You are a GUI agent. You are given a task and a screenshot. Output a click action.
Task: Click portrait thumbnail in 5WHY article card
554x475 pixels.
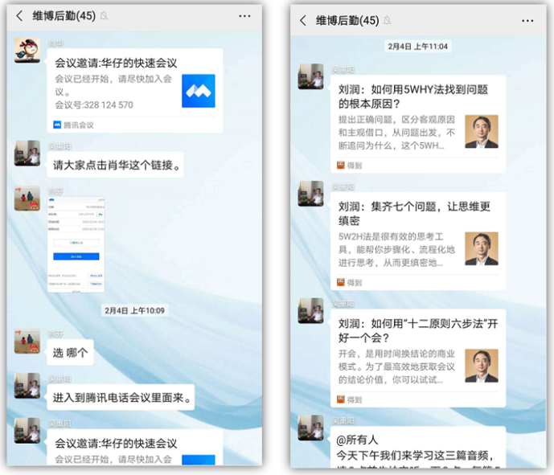(x=482, y=131)
